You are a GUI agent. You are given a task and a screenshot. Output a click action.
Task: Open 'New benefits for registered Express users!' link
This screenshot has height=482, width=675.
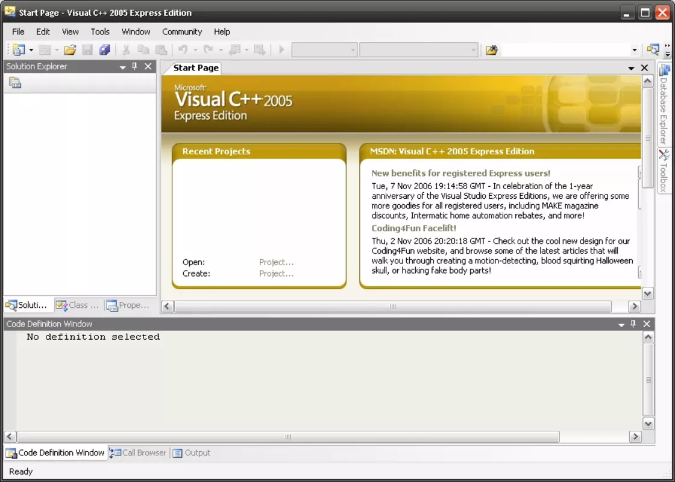click(x=460, y=173)
